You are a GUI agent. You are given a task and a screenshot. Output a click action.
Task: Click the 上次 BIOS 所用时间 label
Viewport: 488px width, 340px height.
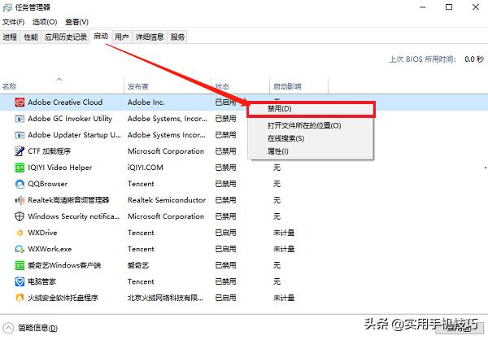[423, 59]
